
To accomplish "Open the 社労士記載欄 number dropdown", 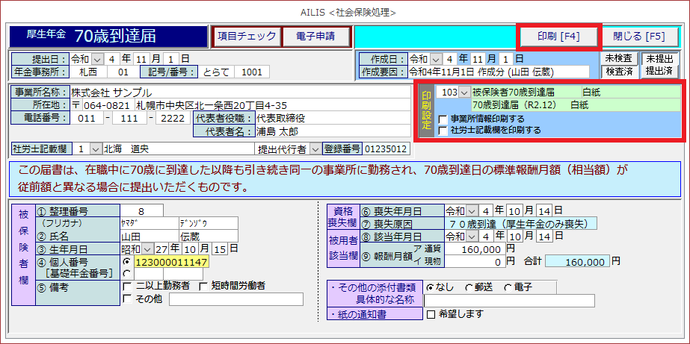I will [95, 148].
